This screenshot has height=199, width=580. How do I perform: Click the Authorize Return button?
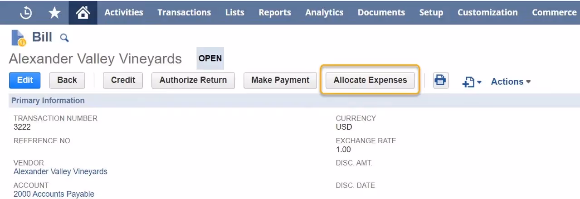point(193,80)
